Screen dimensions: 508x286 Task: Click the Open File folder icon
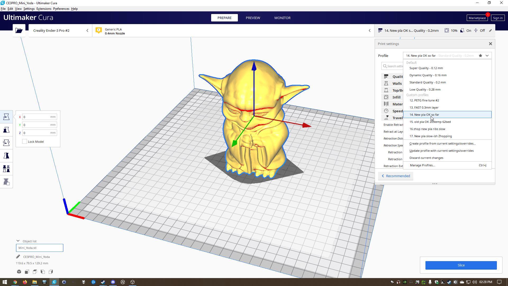pos(19,30)
